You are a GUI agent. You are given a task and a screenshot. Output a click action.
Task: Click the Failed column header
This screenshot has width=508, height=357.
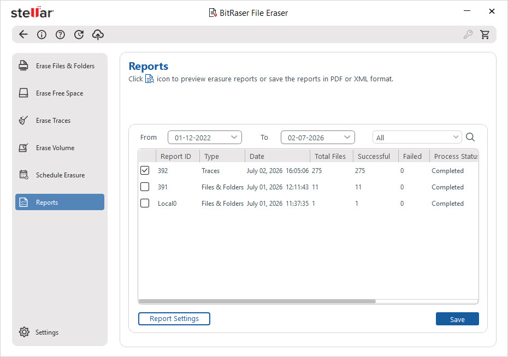(x=414, y=156)
